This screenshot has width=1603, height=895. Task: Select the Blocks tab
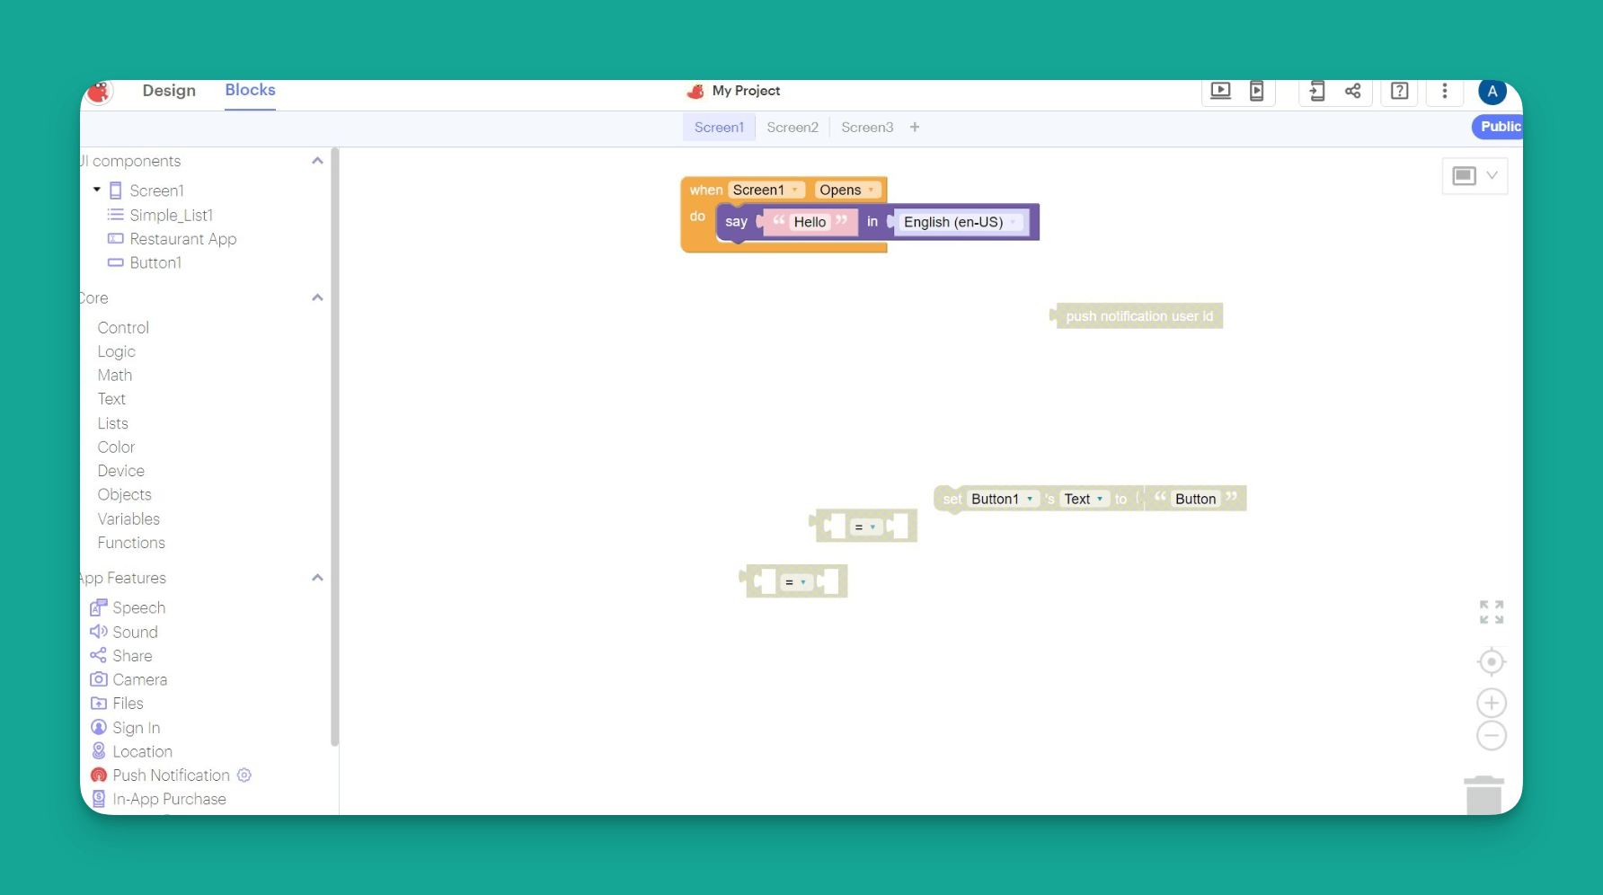point(250,90)
